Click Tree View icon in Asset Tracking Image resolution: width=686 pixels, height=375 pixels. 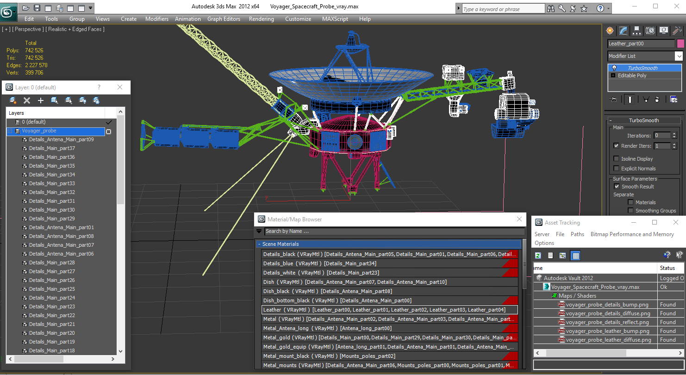563,255
